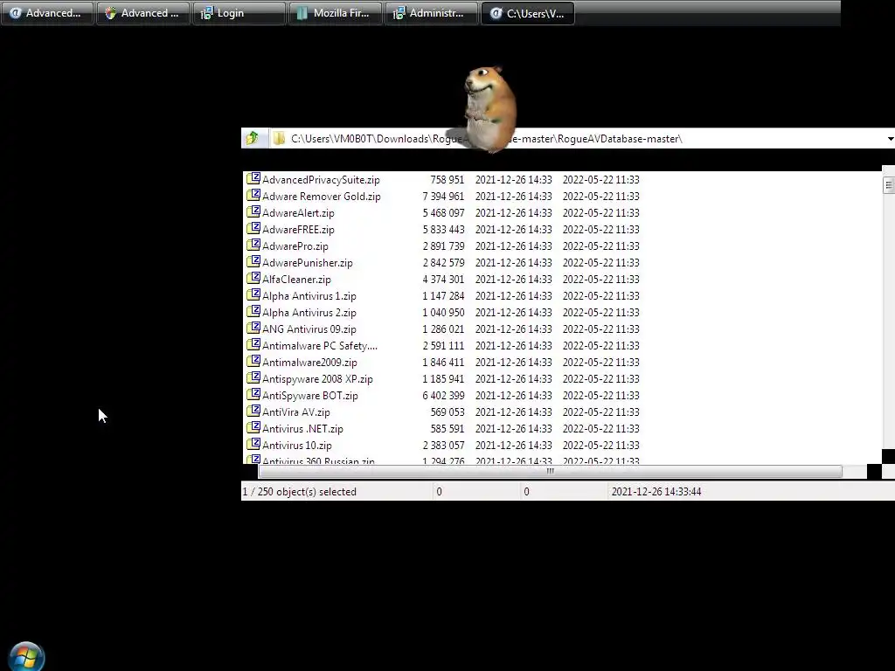This screenshot has width=895, height=671.
Task: Click zip icon of AntiSpyware BOT.zip
Action: [253, 394]
